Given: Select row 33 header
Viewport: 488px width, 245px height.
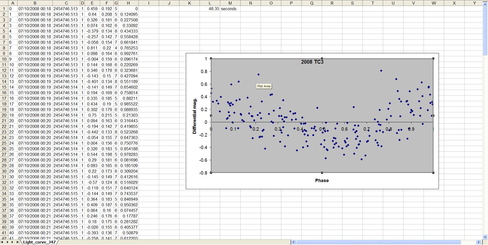Looking at the screenshot, I should pyautogui.click(x=4, y=188).
